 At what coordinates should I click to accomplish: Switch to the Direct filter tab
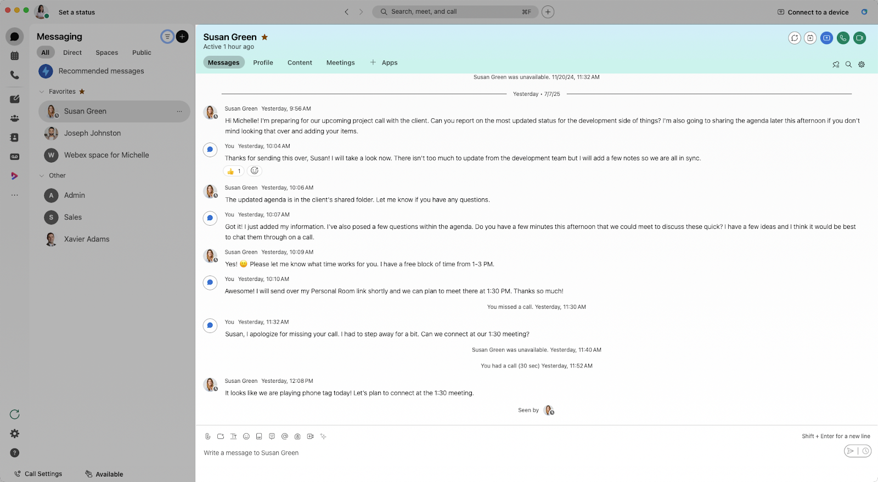click(x=72, y=53)
